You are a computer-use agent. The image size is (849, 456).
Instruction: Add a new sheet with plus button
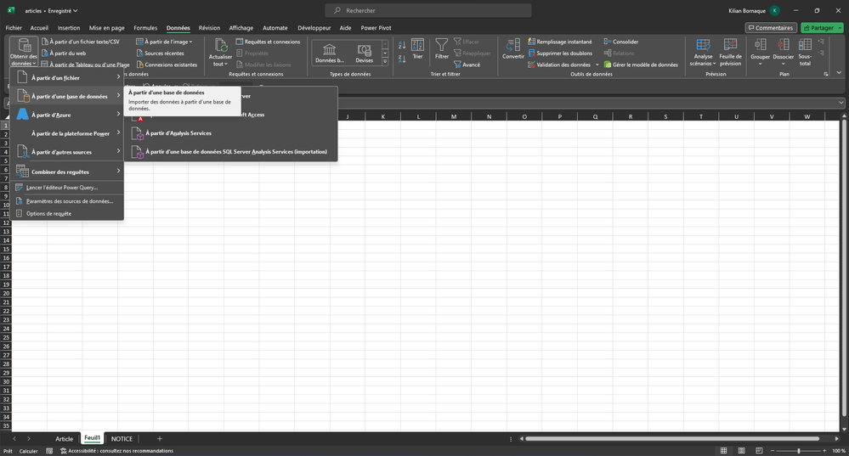(159, 439)
